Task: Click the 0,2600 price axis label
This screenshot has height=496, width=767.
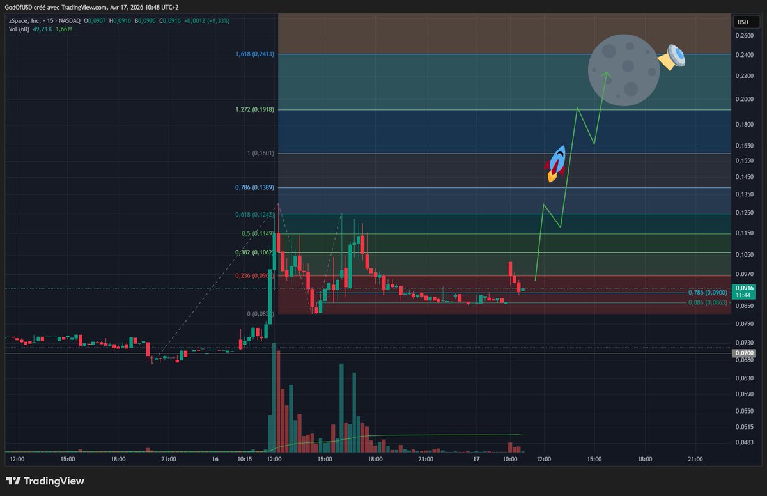Action: pyautogui.click(x=744, y=36)
